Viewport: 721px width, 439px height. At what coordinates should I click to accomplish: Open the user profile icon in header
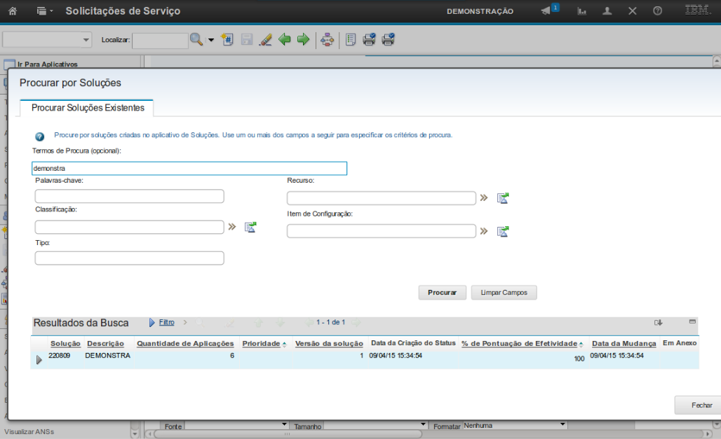coord(607,11)
